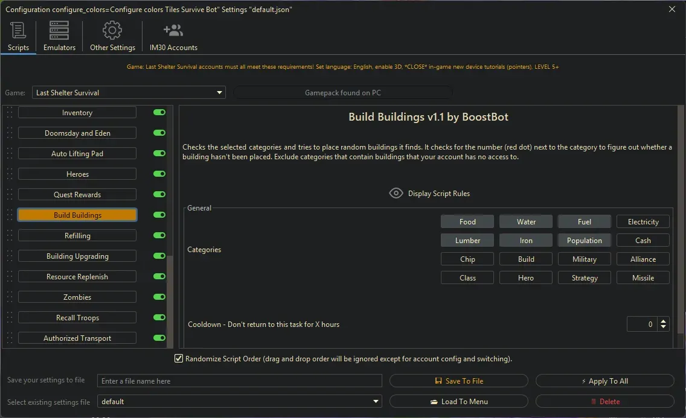Toggle the Quest Rewards switch
This screenshot has height=418, width=686.
(x=159, y=194)
